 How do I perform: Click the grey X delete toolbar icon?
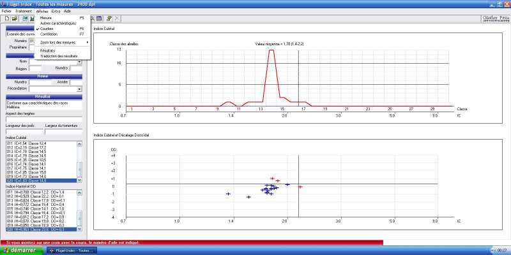[117, 18]
